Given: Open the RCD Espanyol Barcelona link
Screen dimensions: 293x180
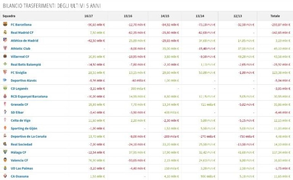Looking at the screenshot, I should [x=29, y=96].
